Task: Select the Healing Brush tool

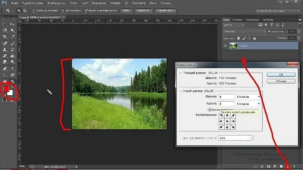Action: [5, 44]
